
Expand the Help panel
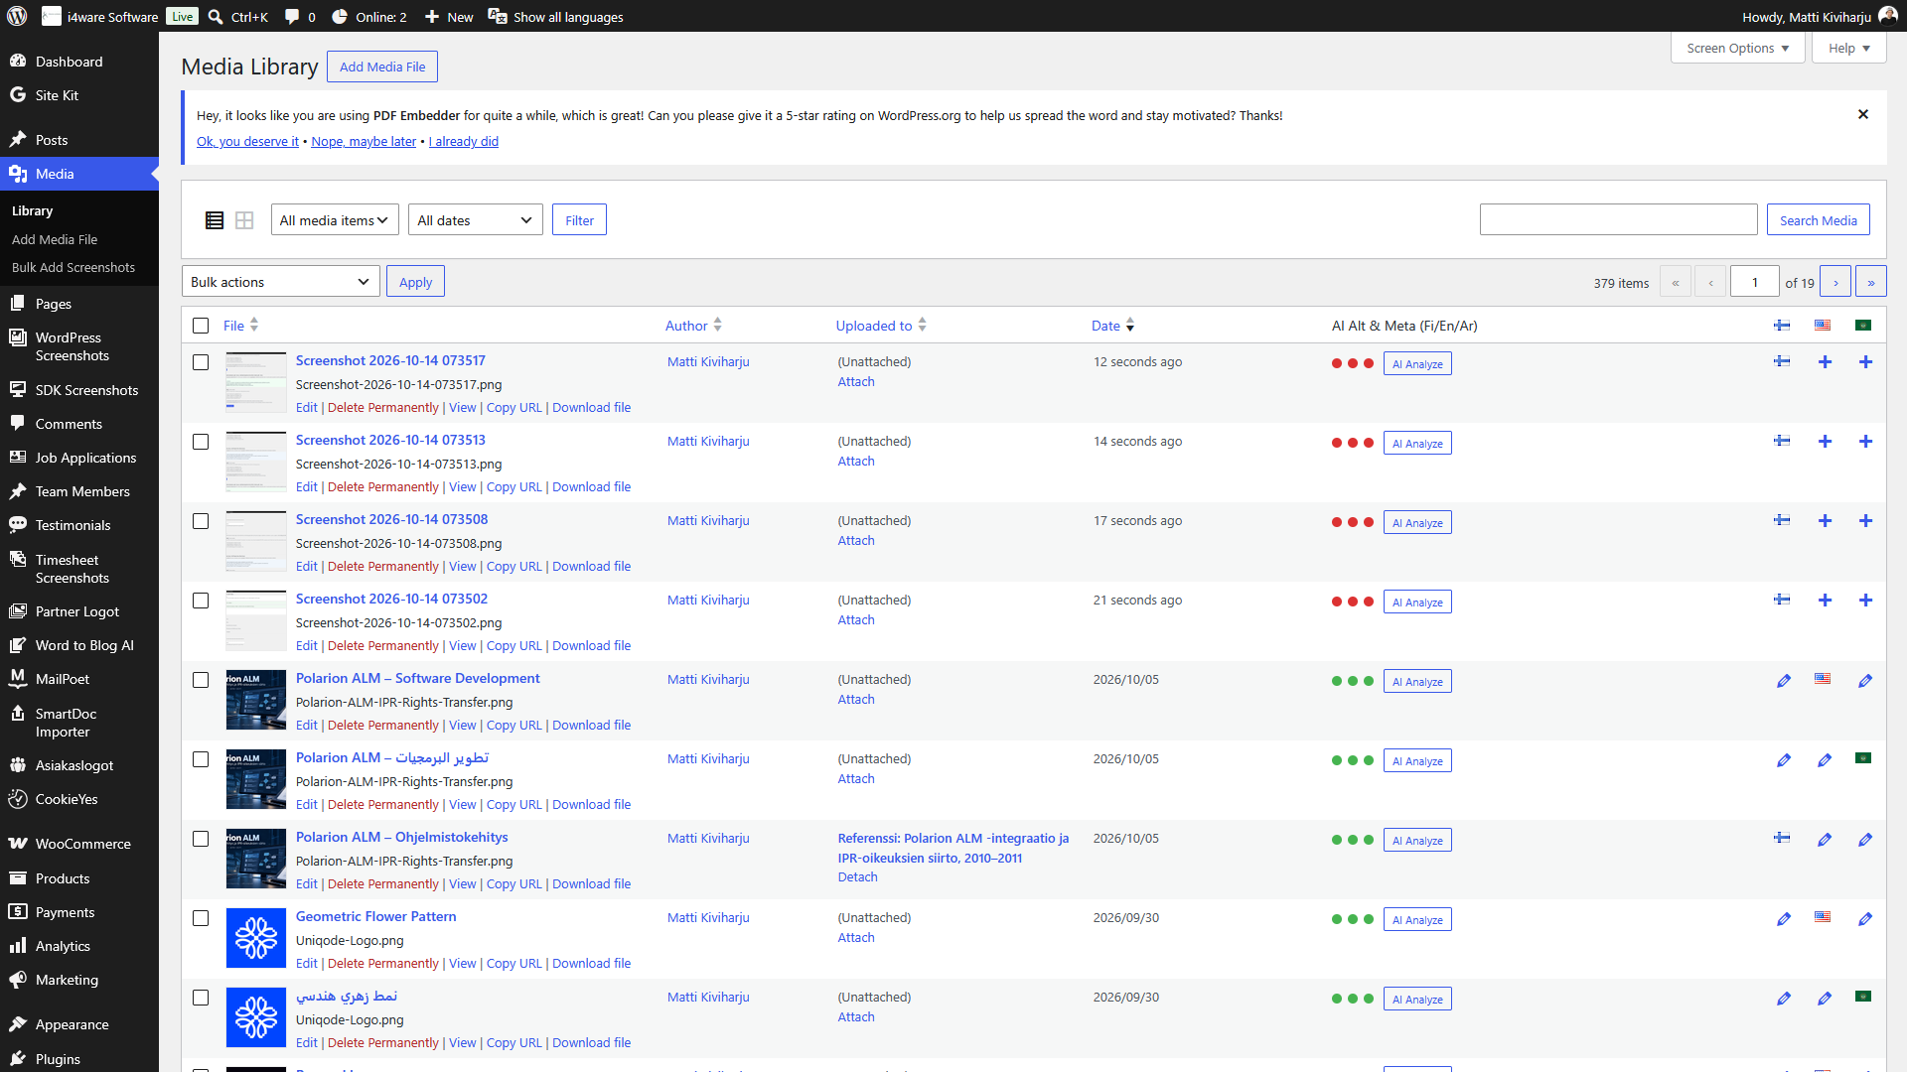pyautogui.click(x=1849, y=48)
